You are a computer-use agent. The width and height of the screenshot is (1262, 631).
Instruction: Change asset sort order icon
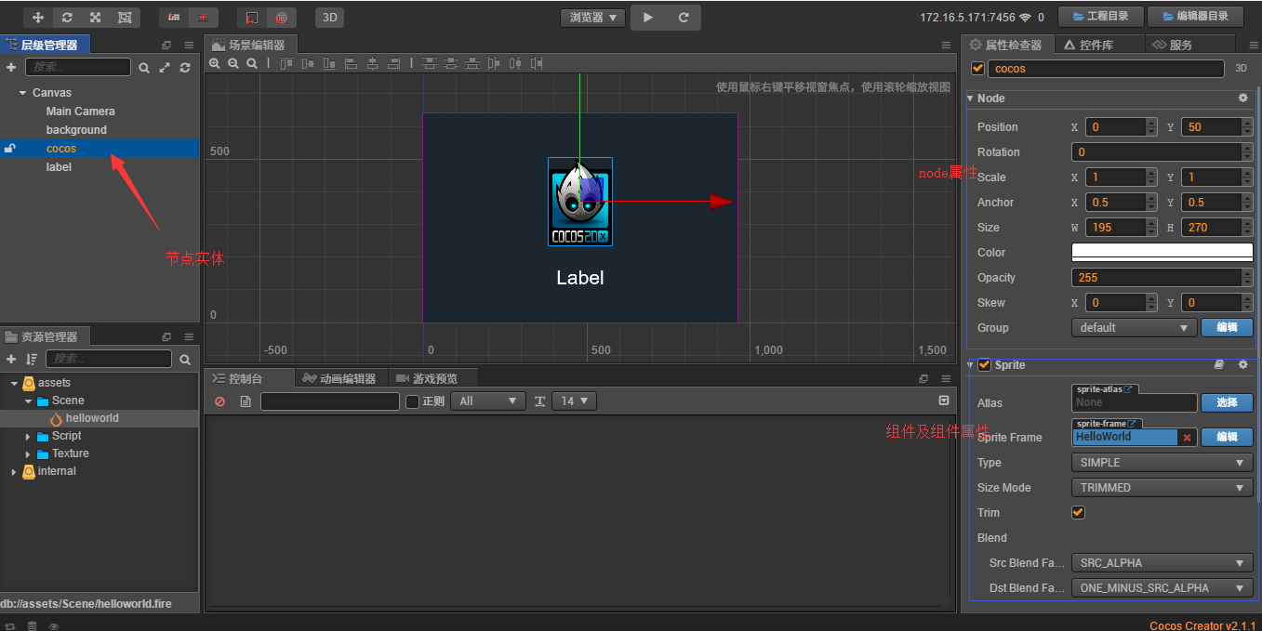click(x=32, y=359)
